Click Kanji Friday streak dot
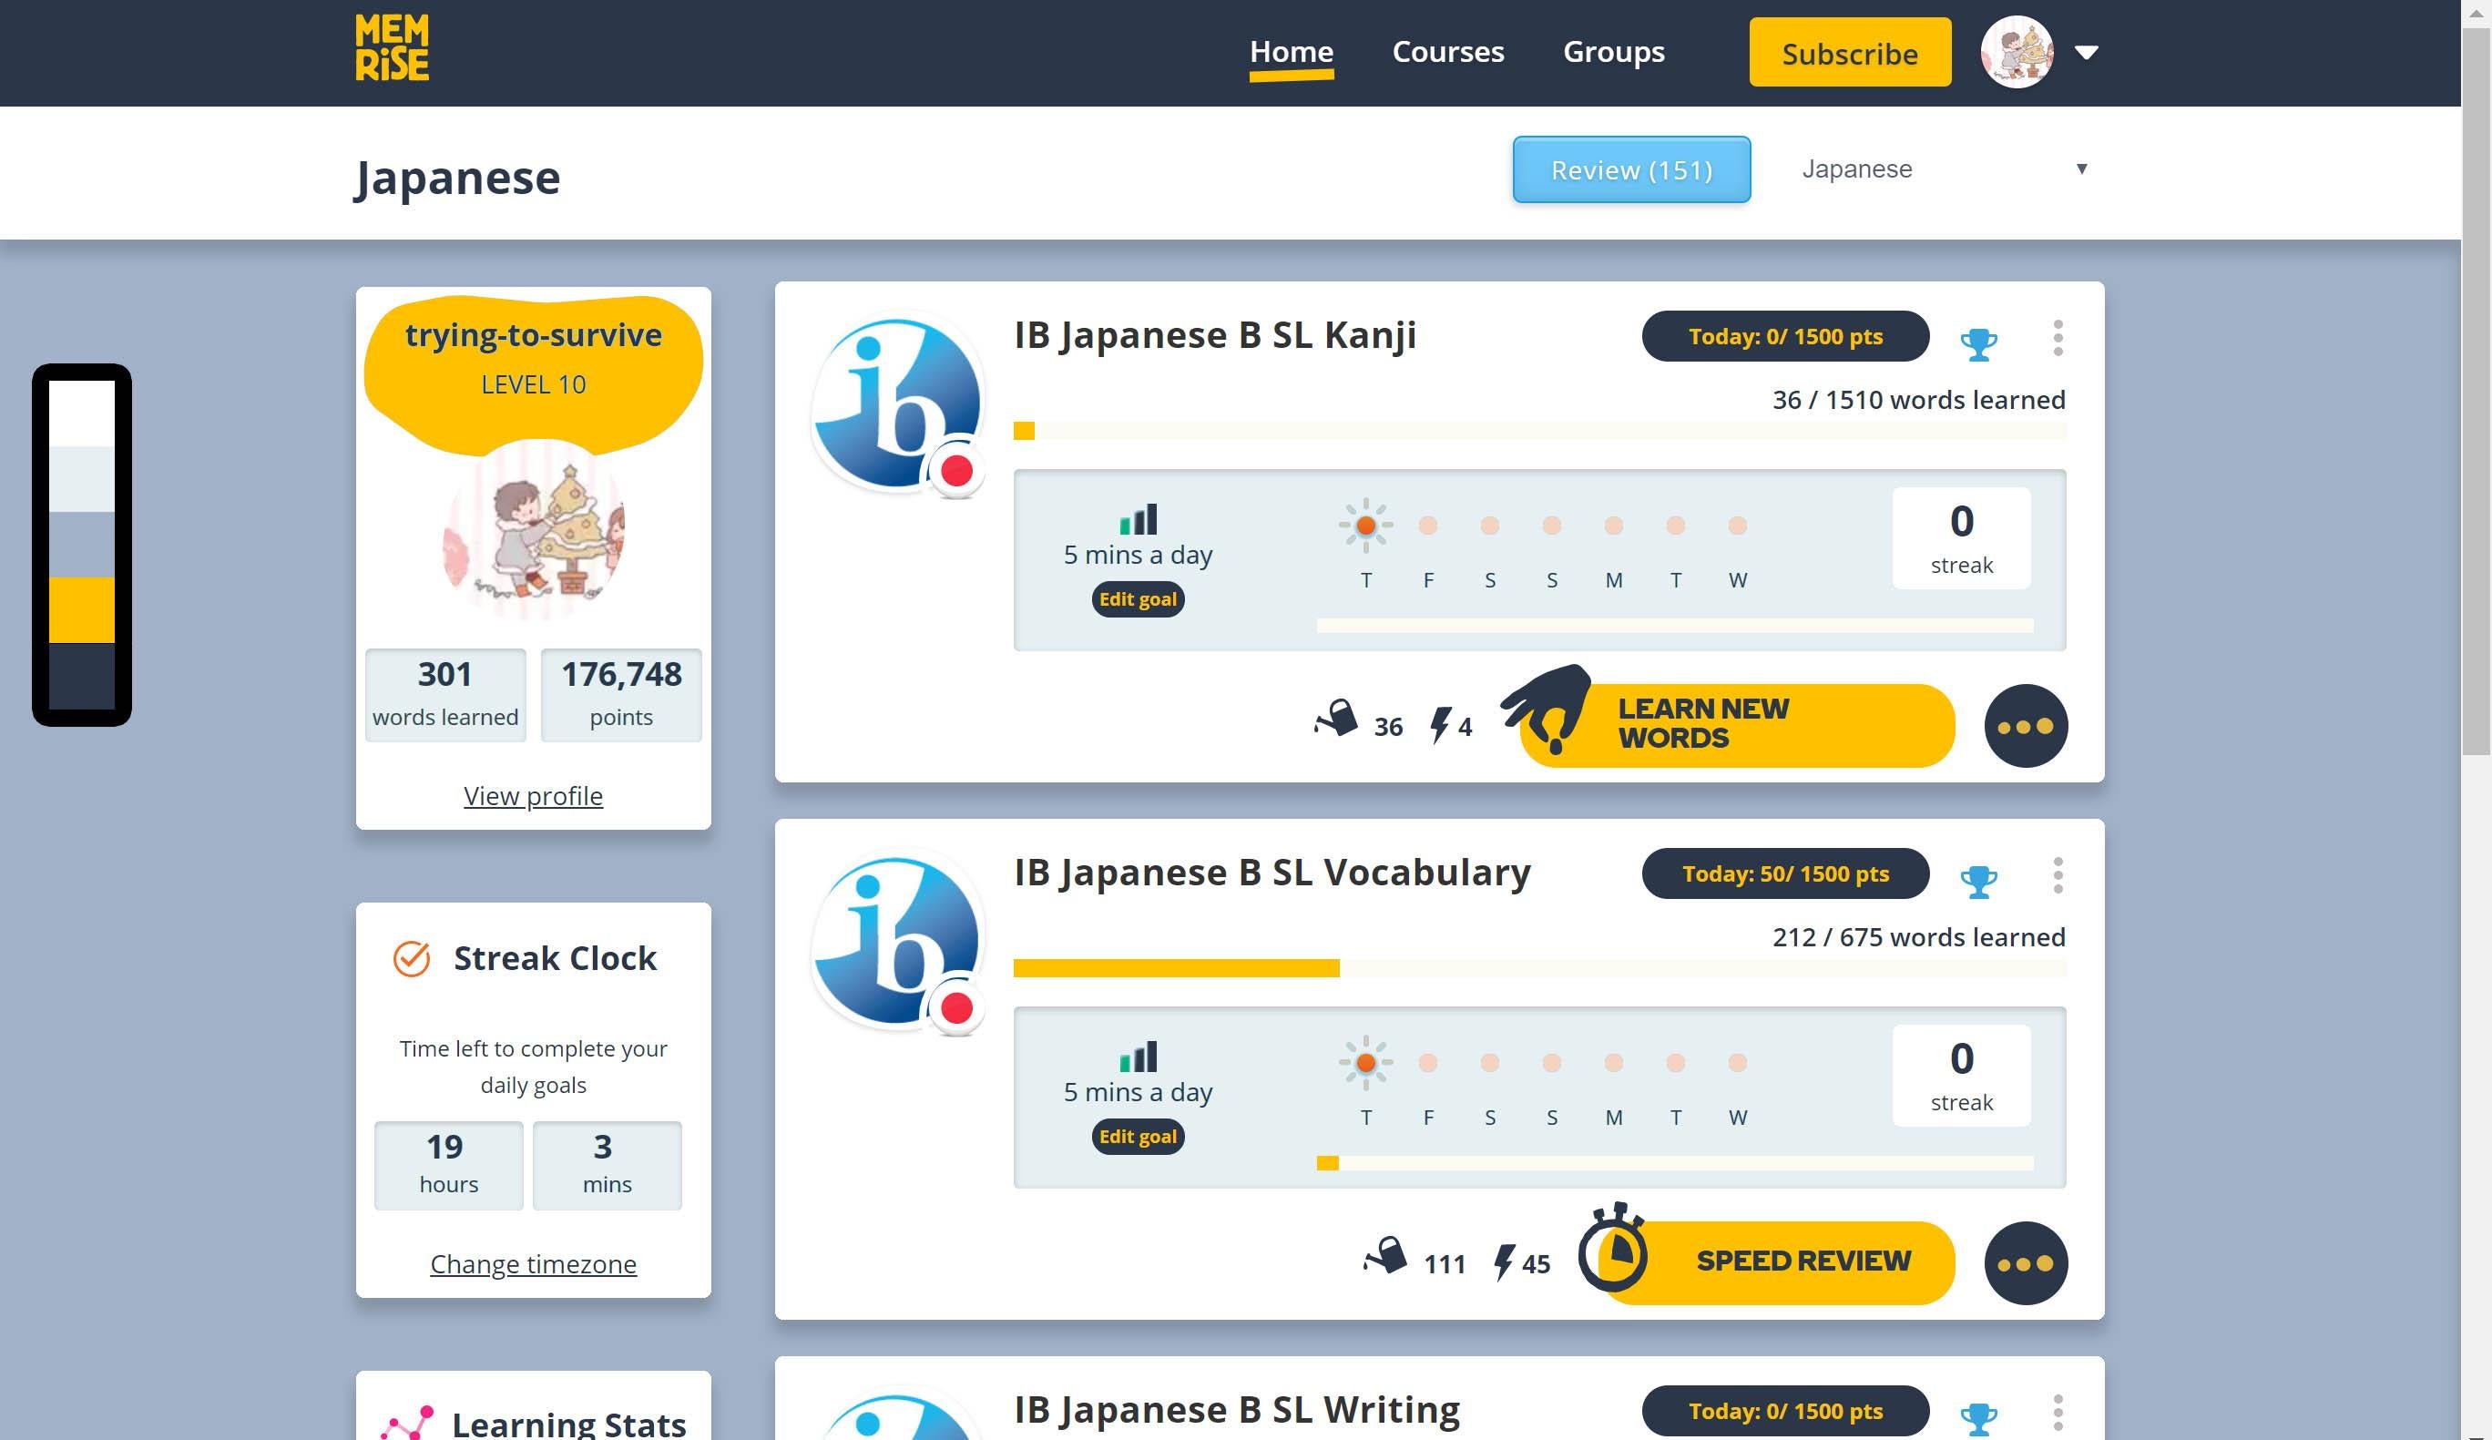2492x1440 pixels. [x=1427, y=526]
